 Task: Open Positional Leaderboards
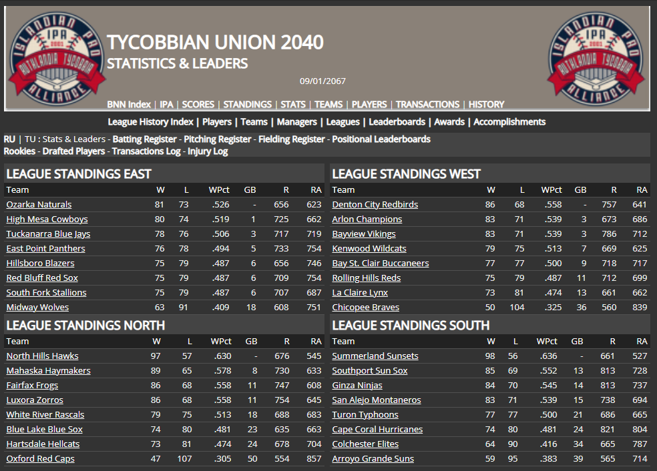381,139
